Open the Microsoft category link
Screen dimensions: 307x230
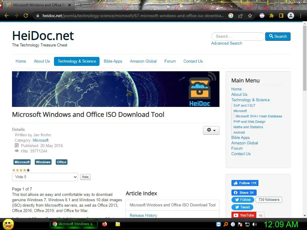(40, 140)
